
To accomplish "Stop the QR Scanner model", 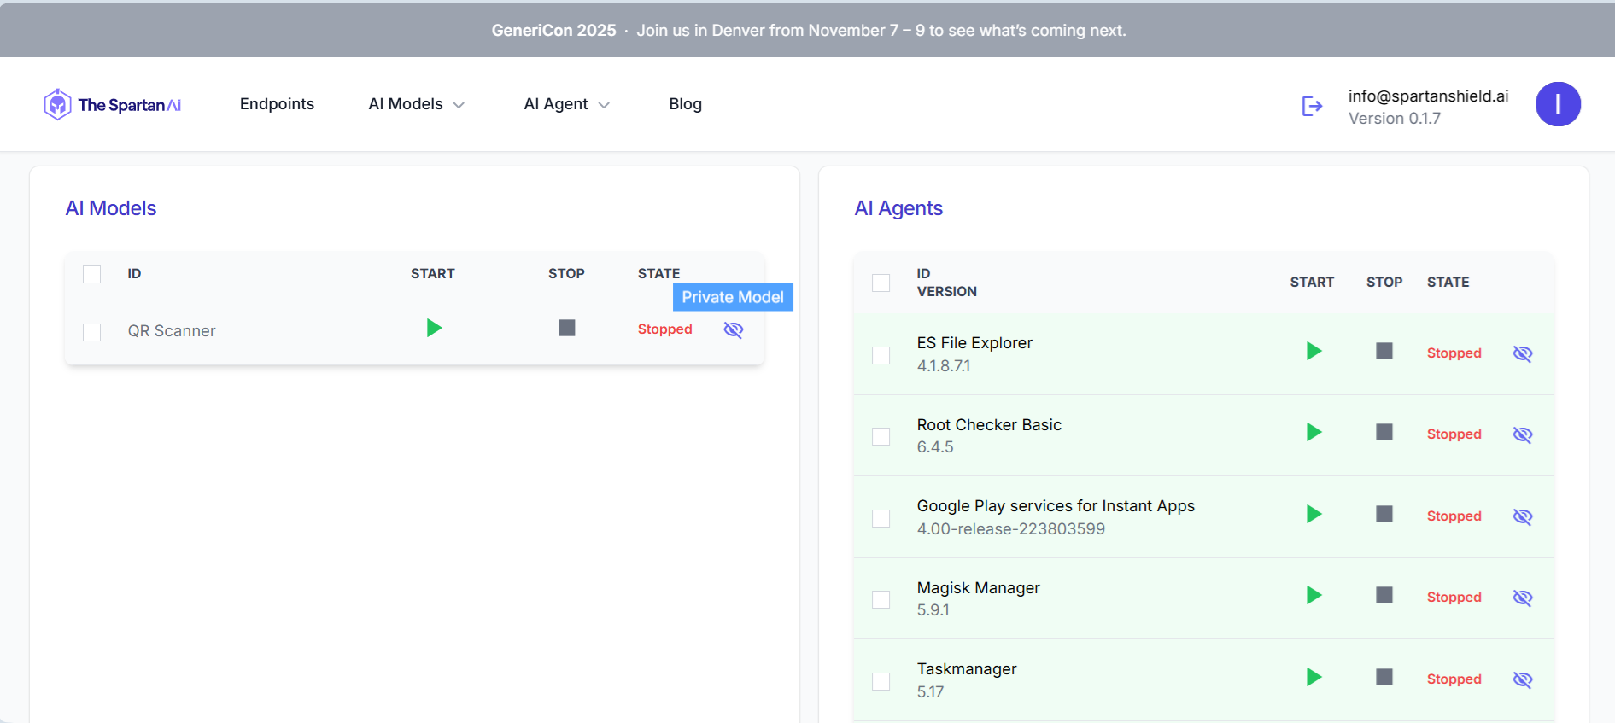I will tap(566, 328).
